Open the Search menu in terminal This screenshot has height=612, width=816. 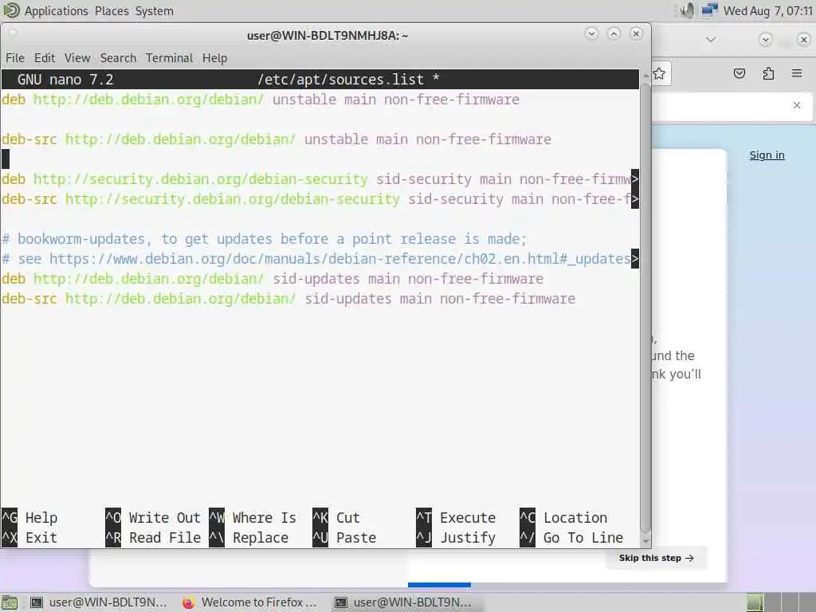point(118,57)
